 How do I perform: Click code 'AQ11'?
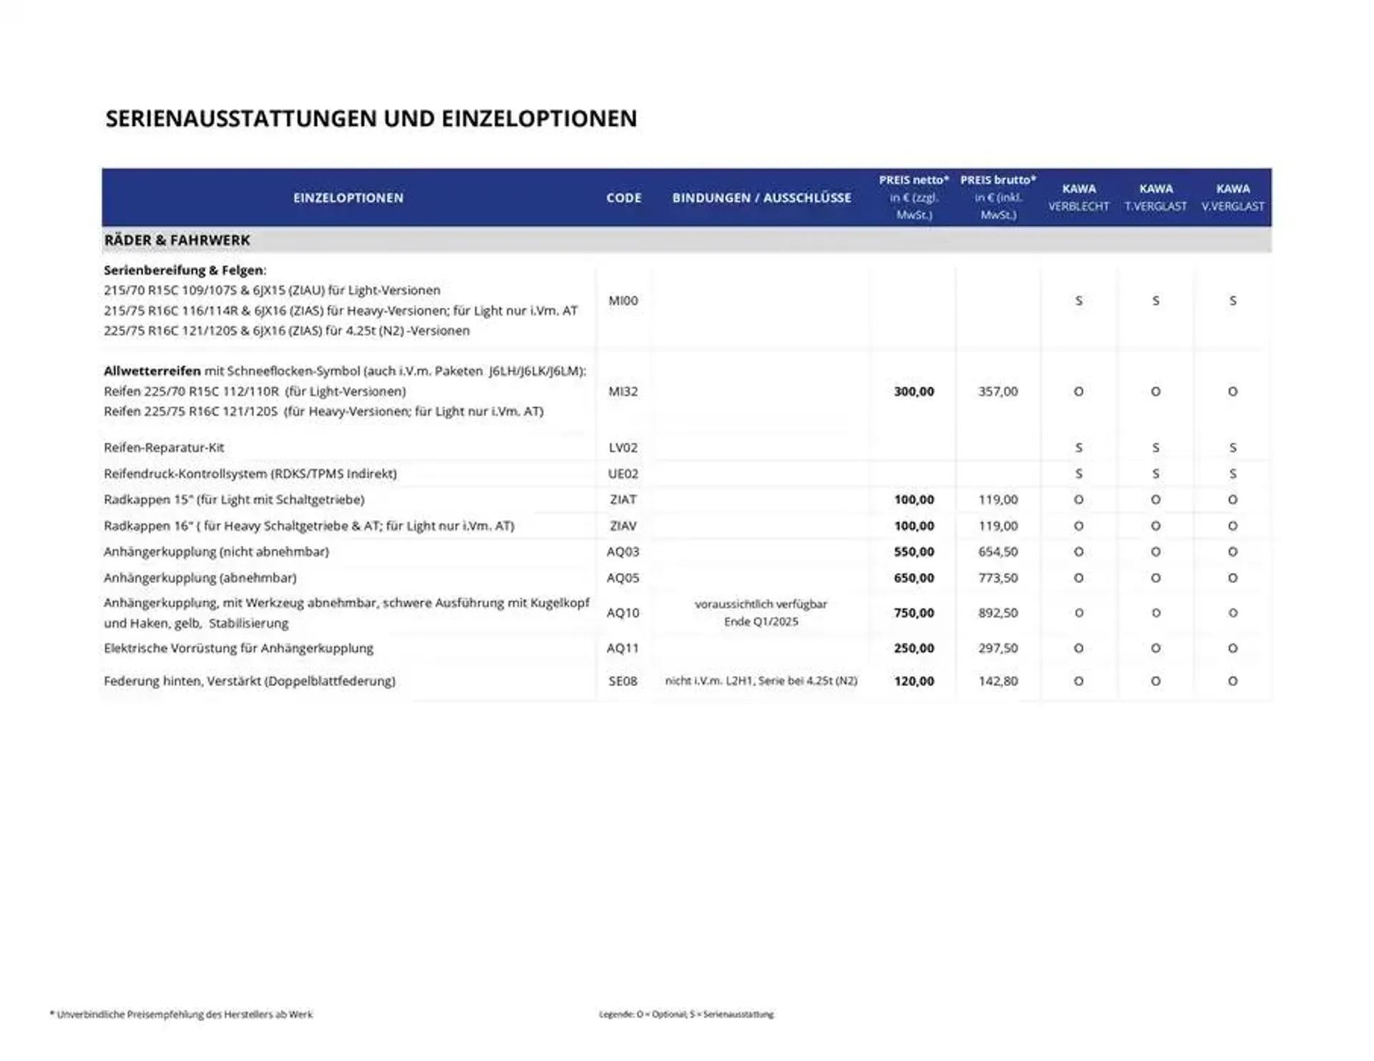pos(623,648)
